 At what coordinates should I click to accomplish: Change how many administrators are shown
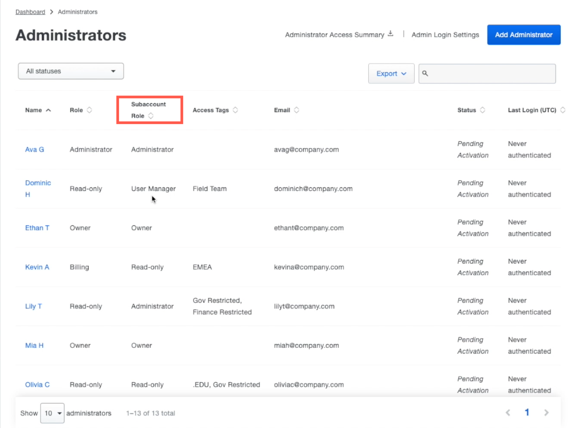point(52,413)
